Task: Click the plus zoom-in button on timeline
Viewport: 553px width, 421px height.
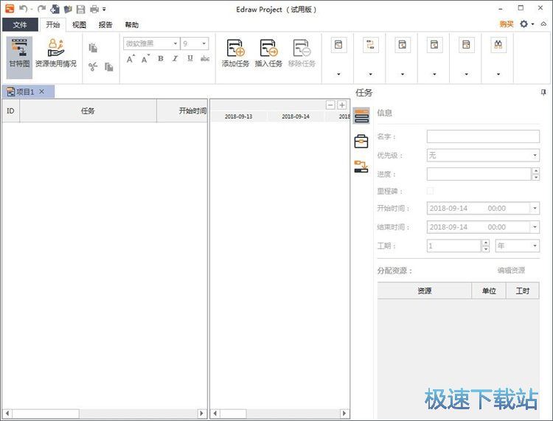Action: [x=342, y=105]
